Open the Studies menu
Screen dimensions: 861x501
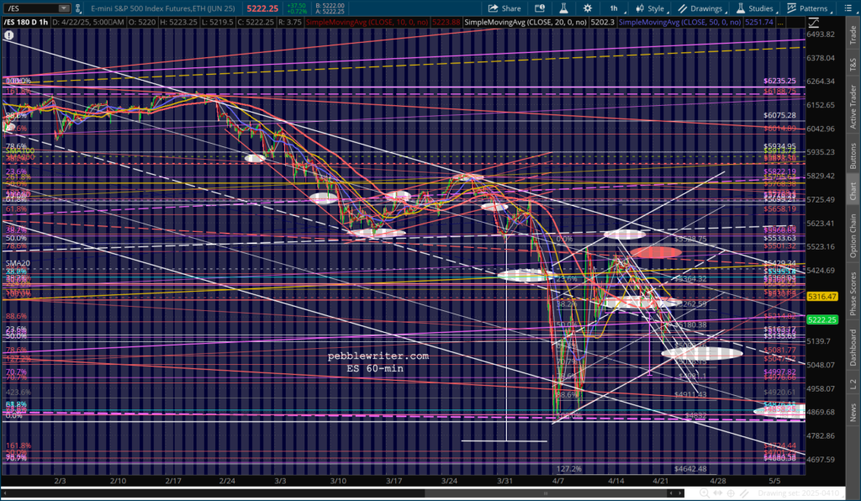pos(754,8)
